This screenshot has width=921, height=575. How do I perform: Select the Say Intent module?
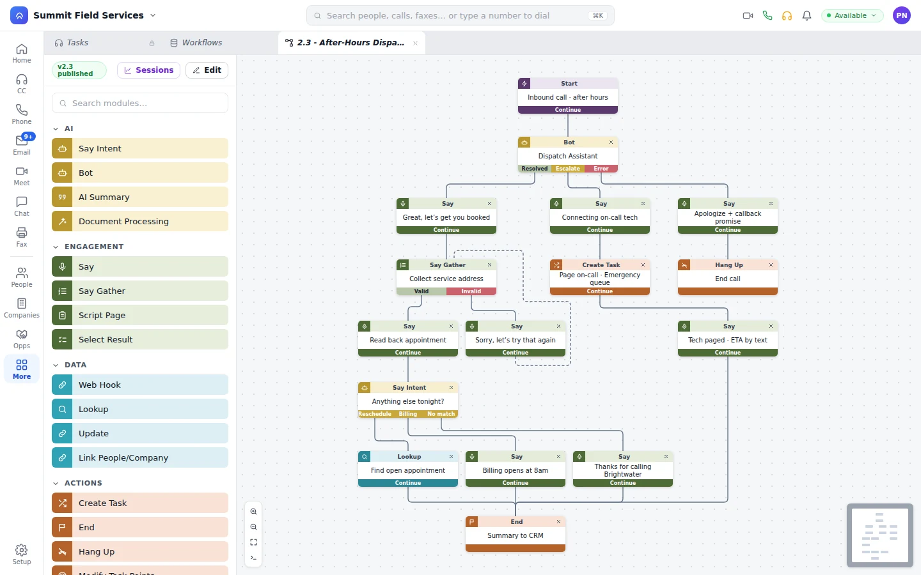pyautogui.click(x=140, y=148)
